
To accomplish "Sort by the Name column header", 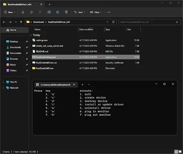I will click(38, 29).
